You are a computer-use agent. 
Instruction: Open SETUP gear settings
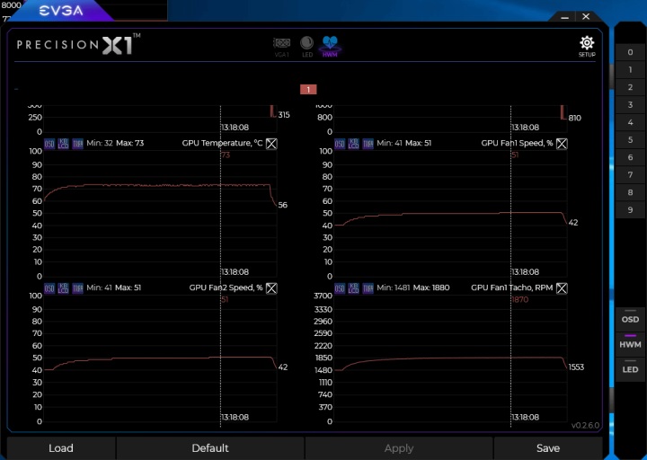(587, 46)
